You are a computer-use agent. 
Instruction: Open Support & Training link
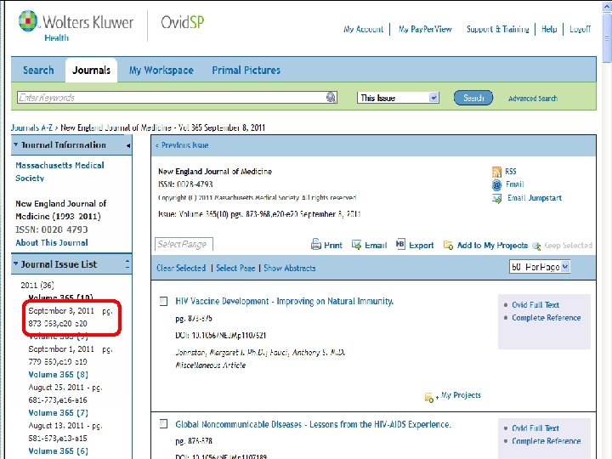click(x=497, y=29)
